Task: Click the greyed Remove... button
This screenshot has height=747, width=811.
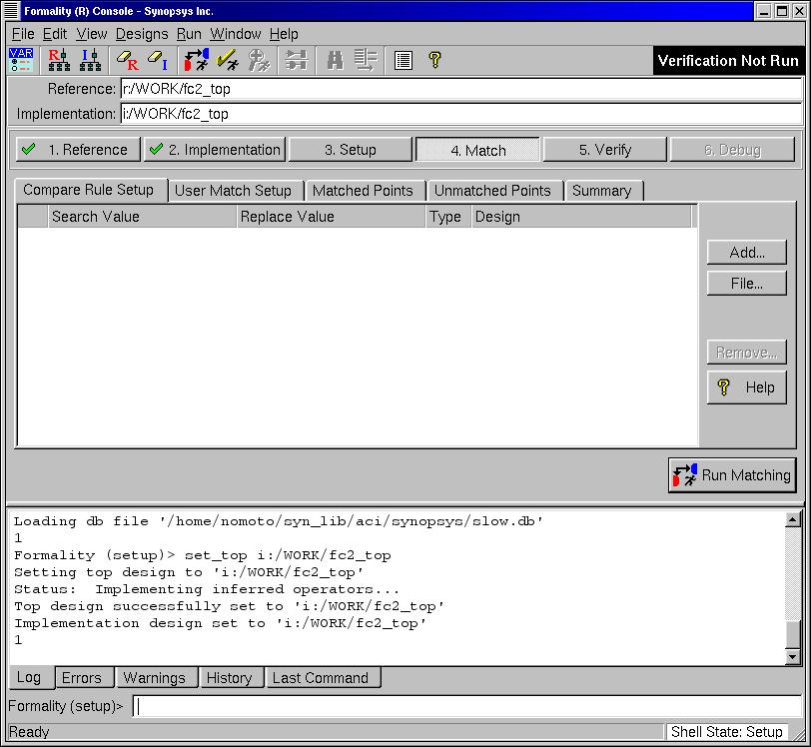Action: point(747,353)
